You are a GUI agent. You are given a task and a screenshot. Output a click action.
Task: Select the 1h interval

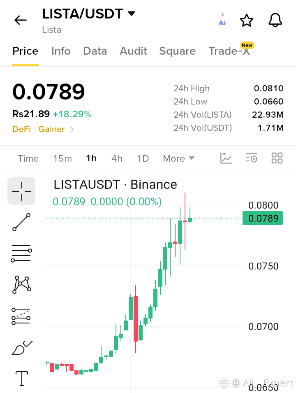pyautogui.click(x=91, y=158)
